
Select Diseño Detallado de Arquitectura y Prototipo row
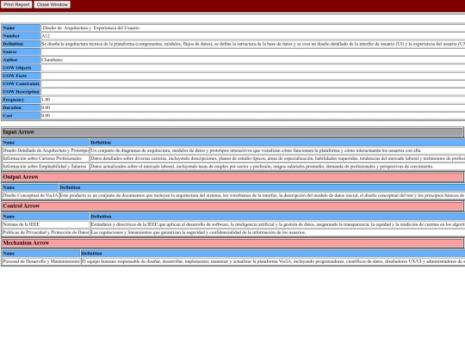[233, 150]
